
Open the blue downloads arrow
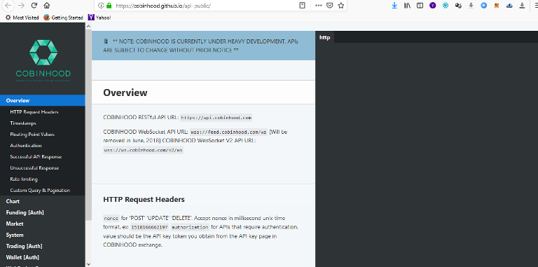pos(394,6)
